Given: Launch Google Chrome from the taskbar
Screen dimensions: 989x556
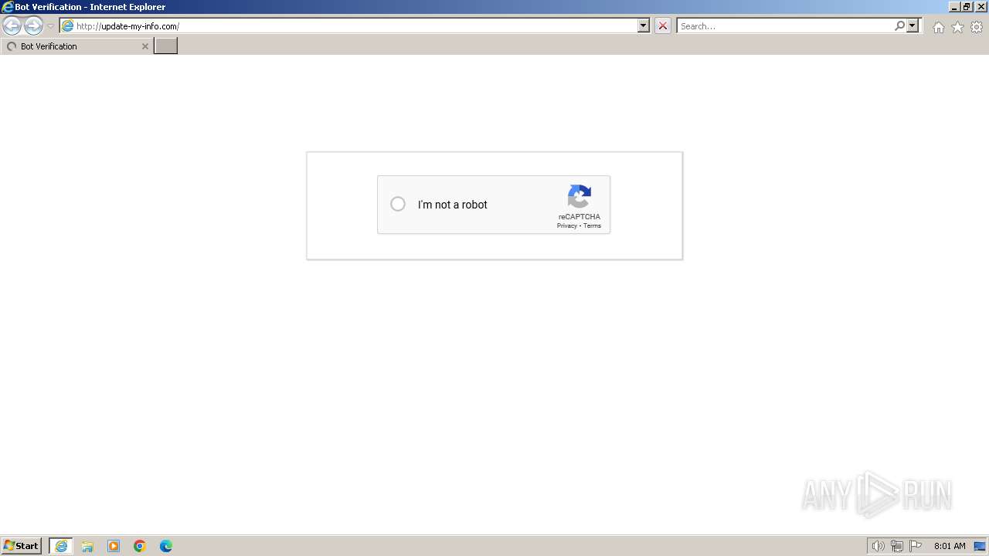Looking at the screenshot, I should tap(140, 546).
